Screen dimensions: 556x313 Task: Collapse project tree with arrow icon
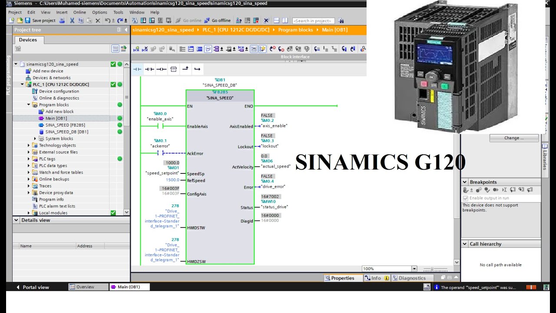(126, 30)
